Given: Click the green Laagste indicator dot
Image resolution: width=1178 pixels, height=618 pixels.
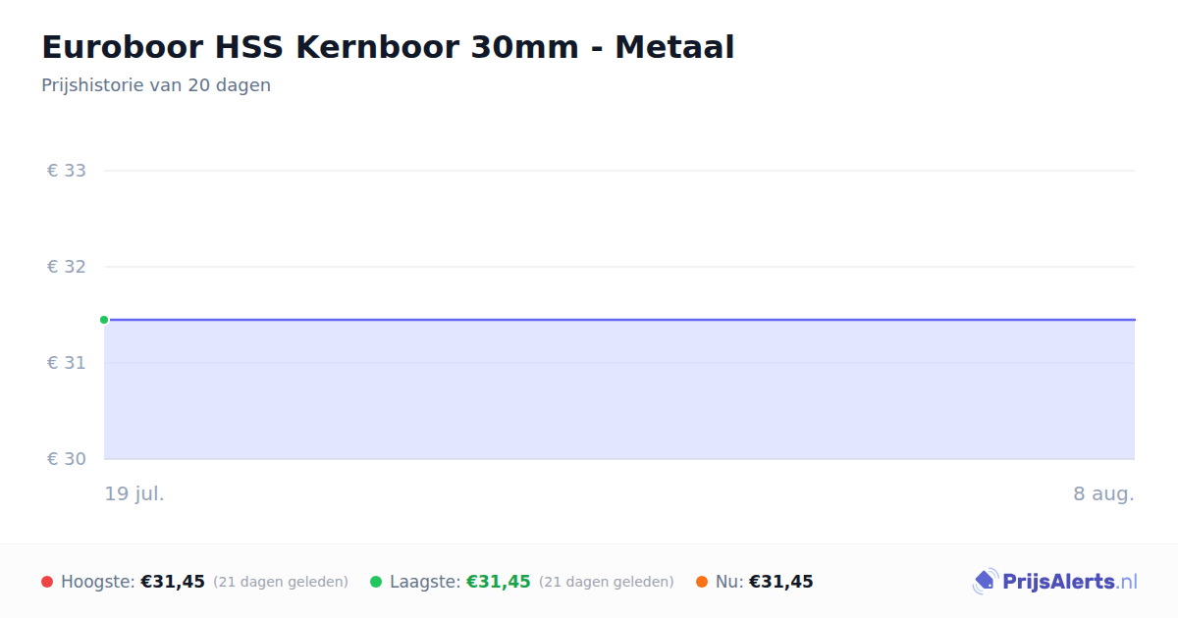Looking at the screenshot, I should (376, 582).
